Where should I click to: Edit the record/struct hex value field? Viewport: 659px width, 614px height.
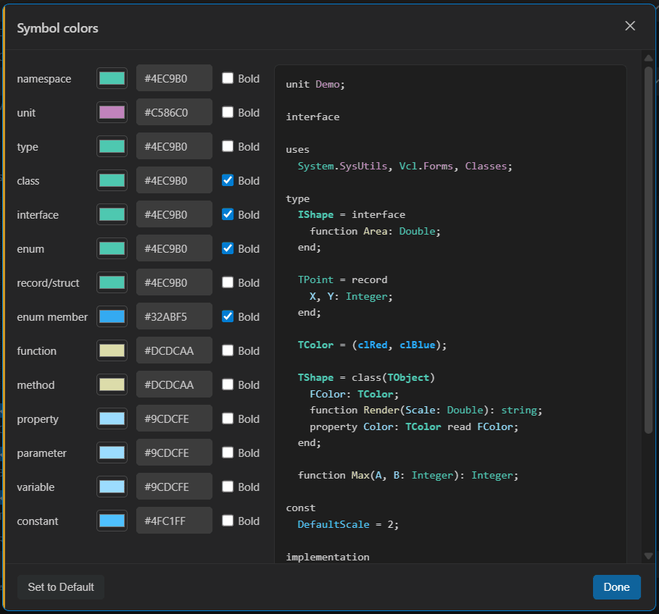click(x=174, y=282)
